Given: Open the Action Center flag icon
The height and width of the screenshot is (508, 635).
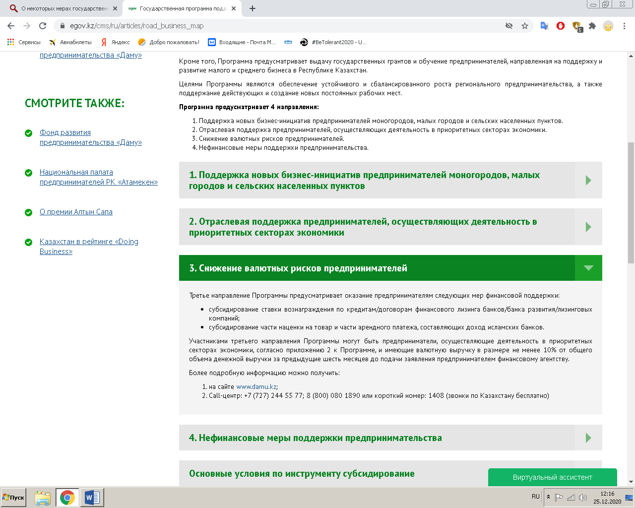Looking at the screenshot, I should 559,497.
